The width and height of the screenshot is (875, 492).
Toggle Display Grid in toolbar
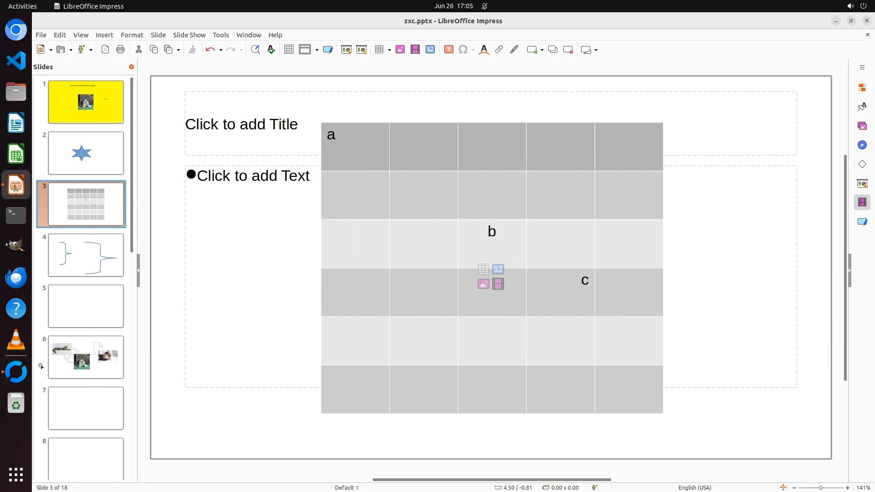(x=288, y=50)
